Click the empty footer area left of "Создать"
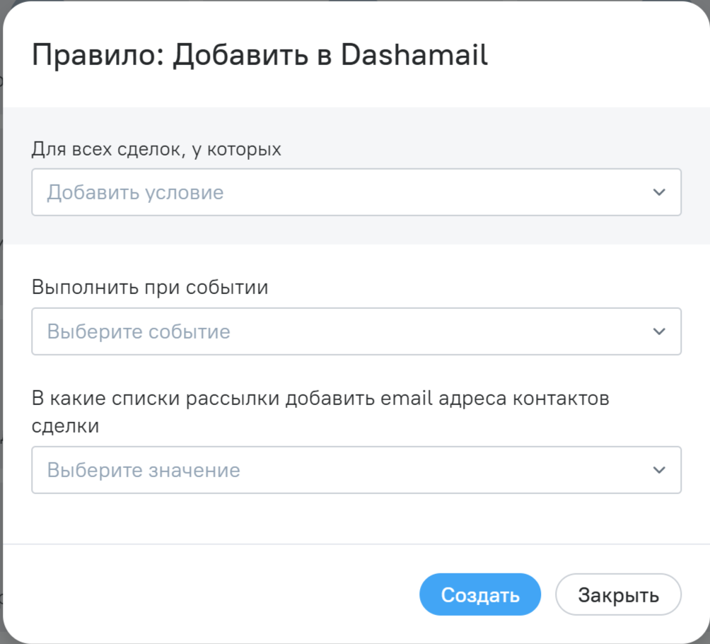Viewport: 710px width, 644px height. tap(212, 595)
